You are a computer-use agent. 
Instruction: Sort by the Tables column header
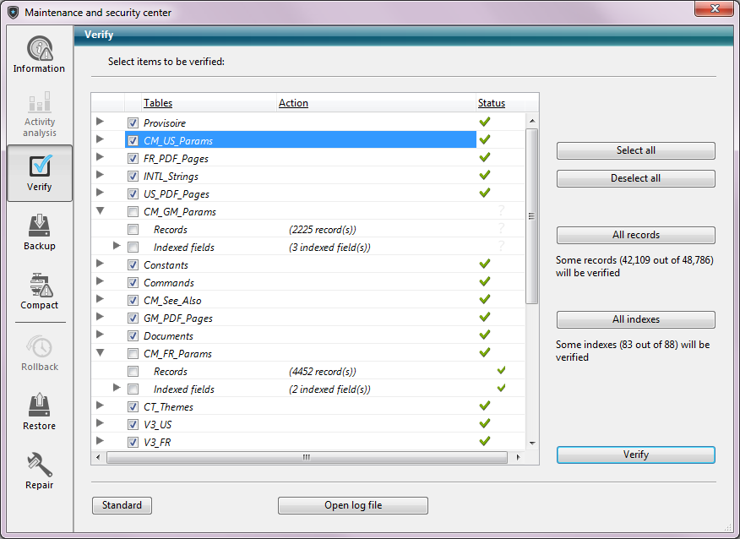click(158, 103)
